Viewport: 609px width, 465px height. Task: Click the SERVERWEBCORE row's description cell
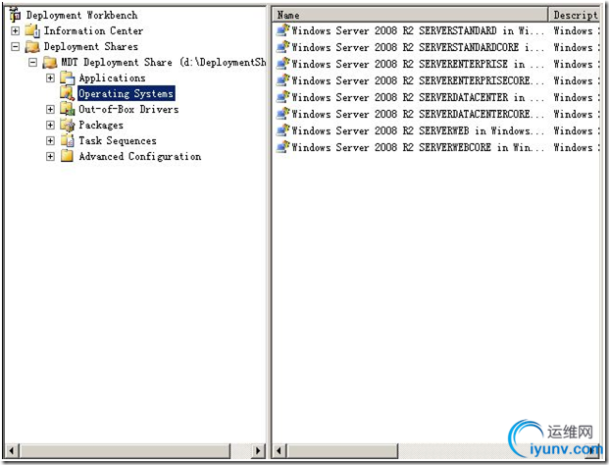[576, 147]
